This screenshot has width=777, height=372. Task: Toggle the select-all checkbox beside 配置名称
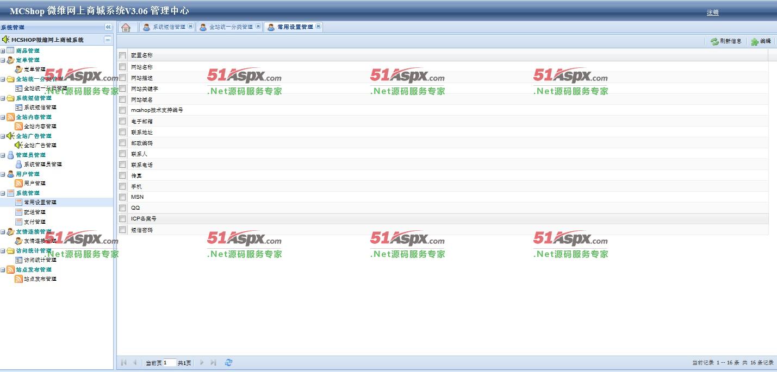point(122,55)
